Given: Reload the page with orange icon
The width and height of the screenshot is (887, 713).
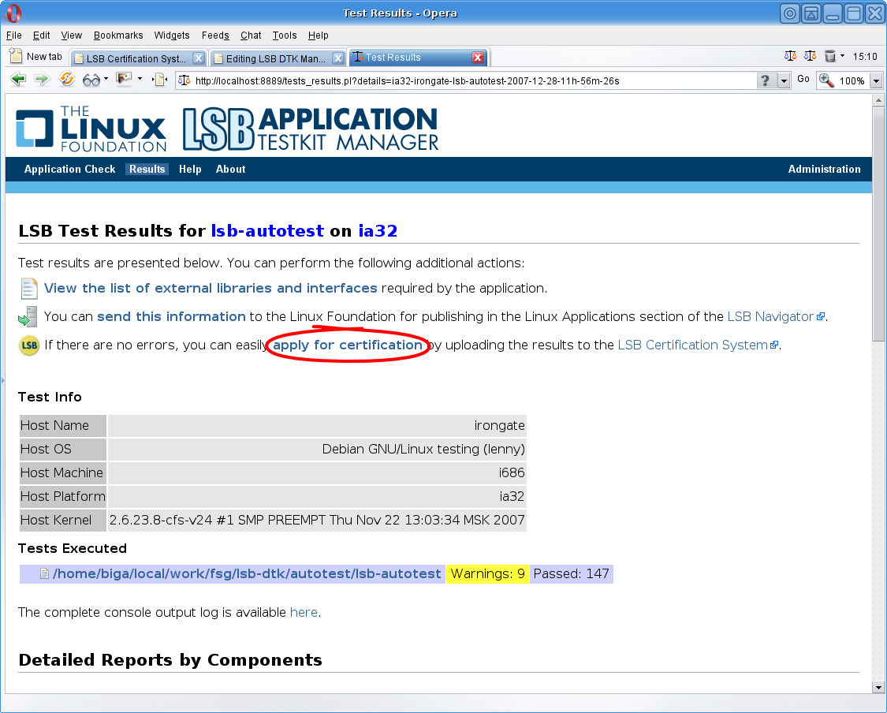Looking at the screenshot, I should (67, 79).
